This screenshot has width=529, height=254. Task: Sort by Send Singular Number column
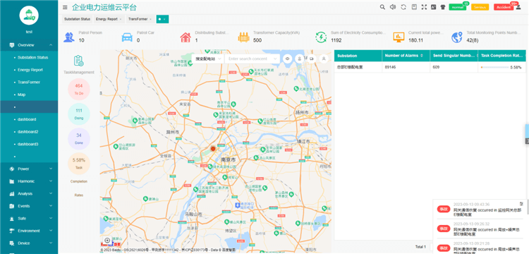(477, 55)
